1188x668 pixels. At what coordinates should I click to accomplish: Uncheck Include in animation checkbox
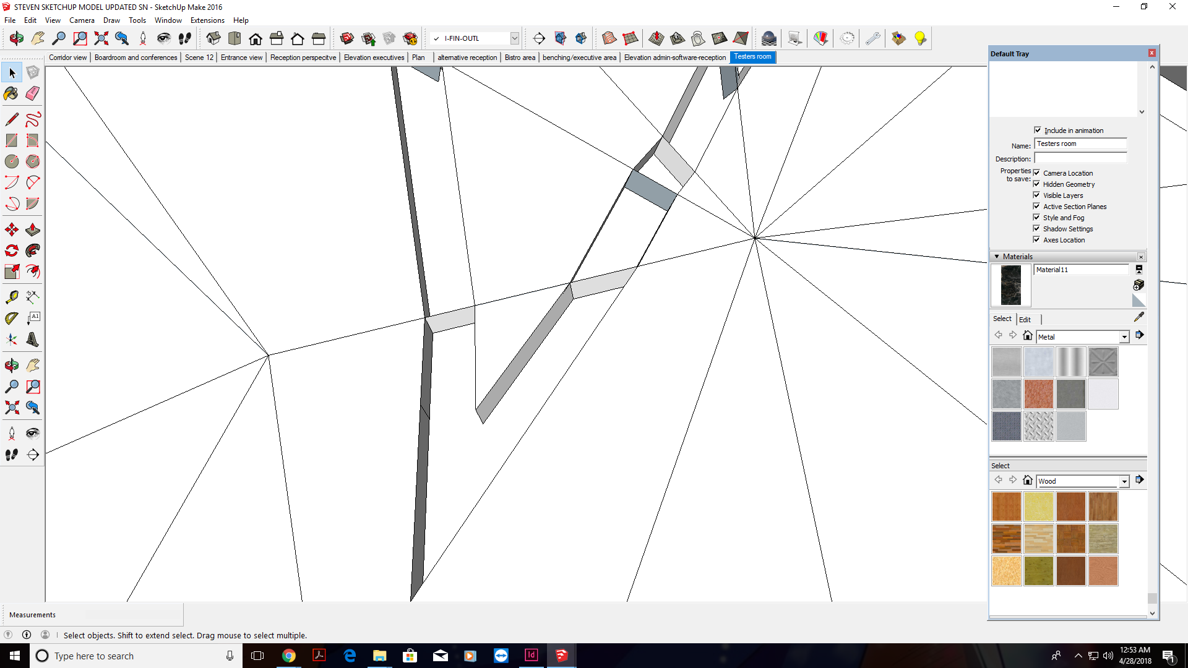click(1038, 130)
